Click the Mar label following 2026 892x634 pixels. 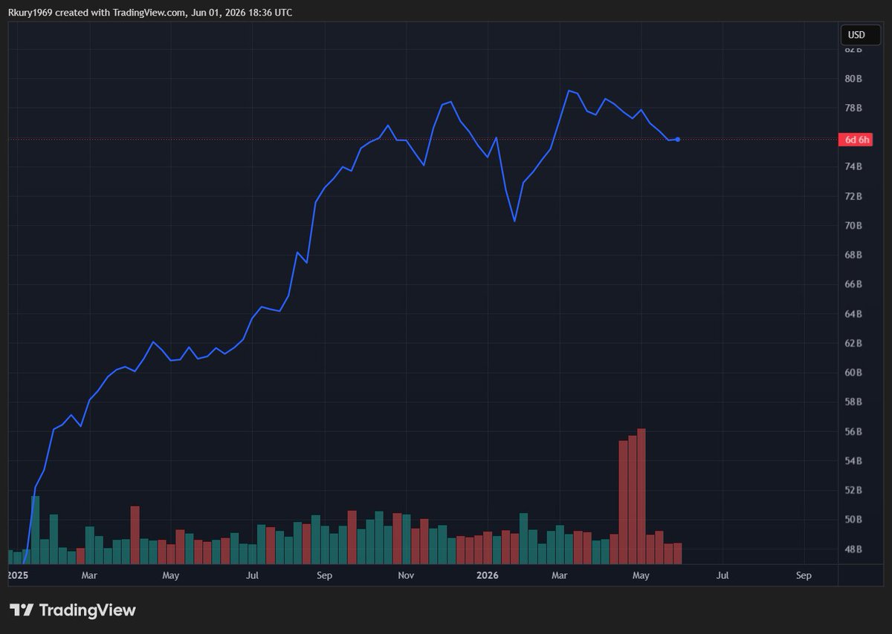coord(559,575)
